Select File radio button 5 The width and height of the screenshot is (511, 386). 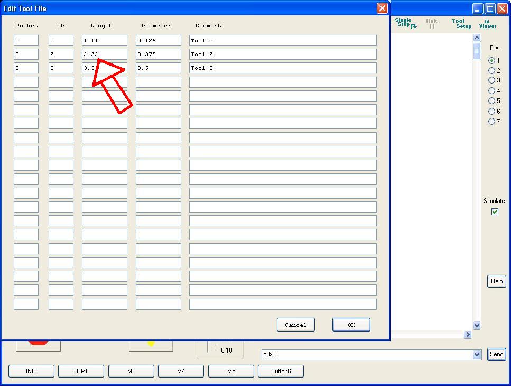click(492, 101)
